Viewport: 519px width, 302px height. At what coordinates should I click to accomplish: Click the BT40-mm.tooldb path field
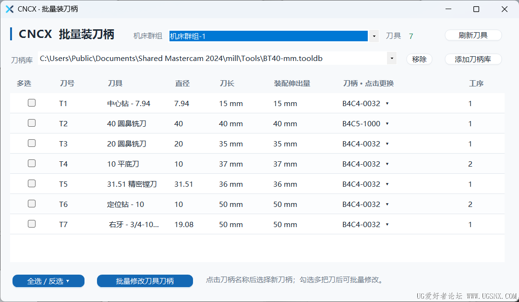[212, 59]
